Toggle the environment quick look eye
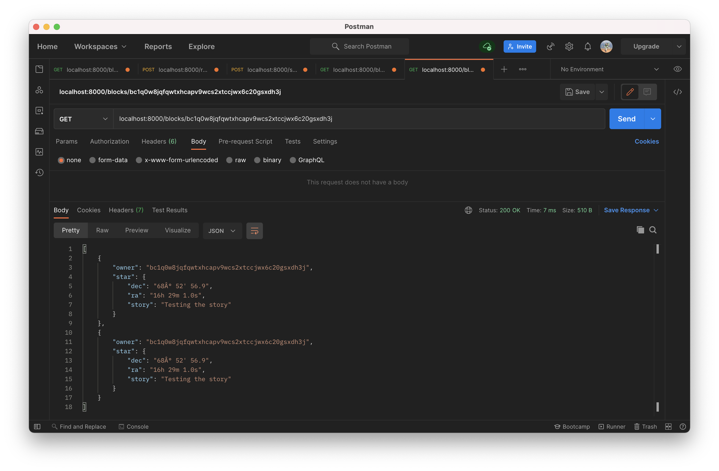This screenshot has height=471, width=719. 678,69
